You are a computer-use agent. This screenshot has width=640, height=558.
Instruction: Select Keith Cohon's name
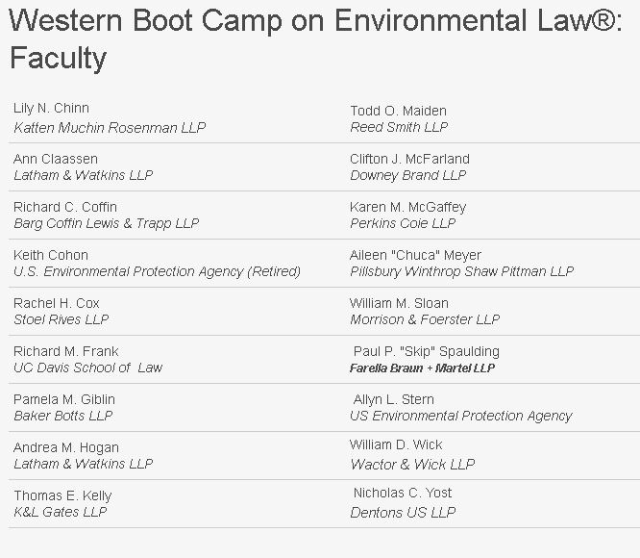[51, 255]
